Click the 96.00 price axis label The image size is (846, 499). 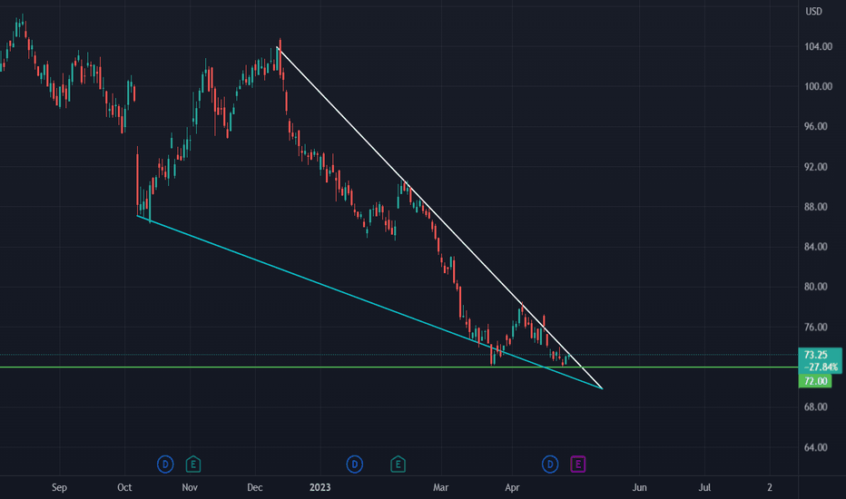815,127
